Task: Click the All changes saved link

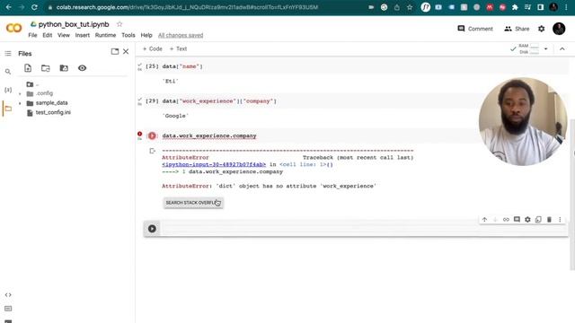Action: point(181,35)
